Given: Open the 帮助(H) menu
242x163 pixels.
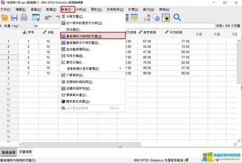Looking at the screenshot, I should click(x=164, y=9).
